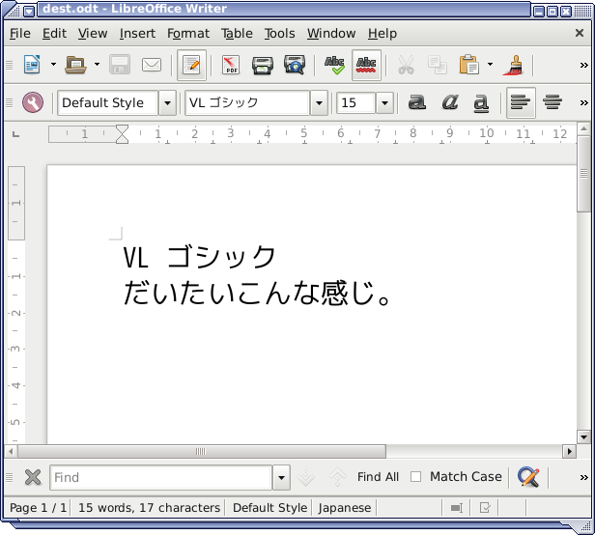The height and width of the screenshot is (535, 595).
Task: Click Find Next down arrow icon
Action: pyautogui.click(x=306, y=477)
